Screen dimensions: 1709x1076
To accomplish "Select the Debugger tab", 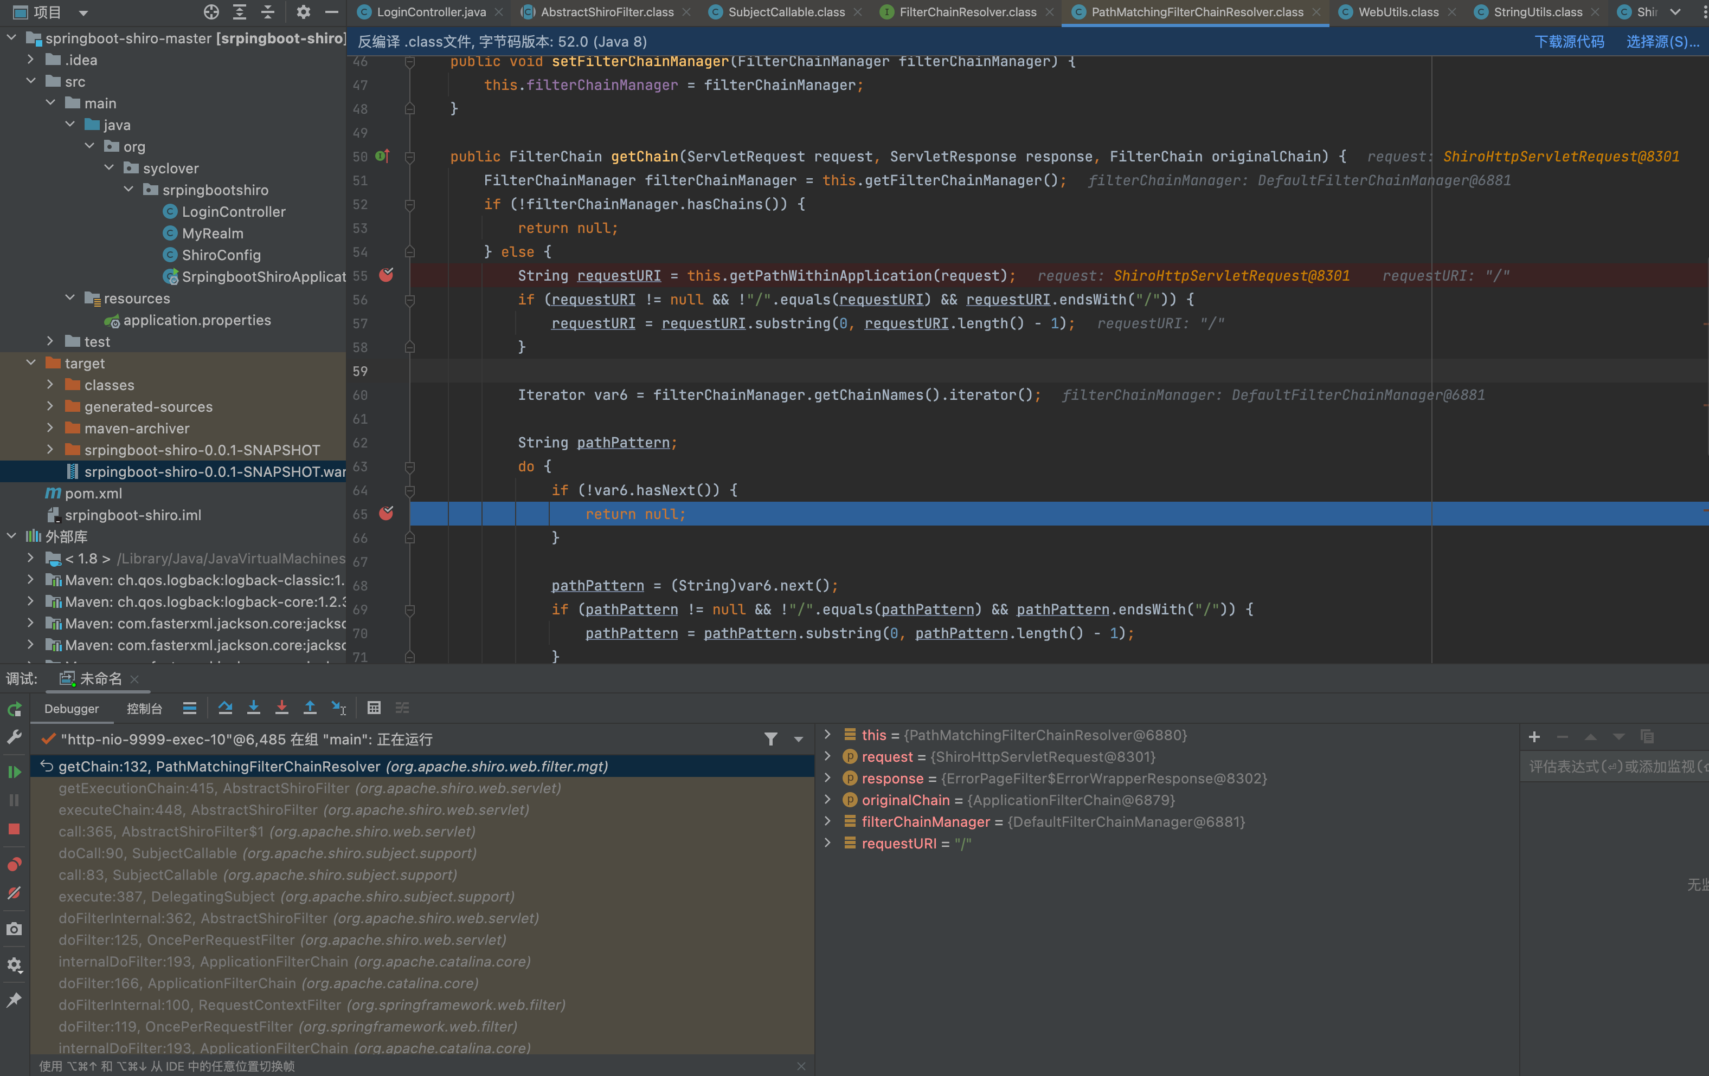I will click(72, 709).
